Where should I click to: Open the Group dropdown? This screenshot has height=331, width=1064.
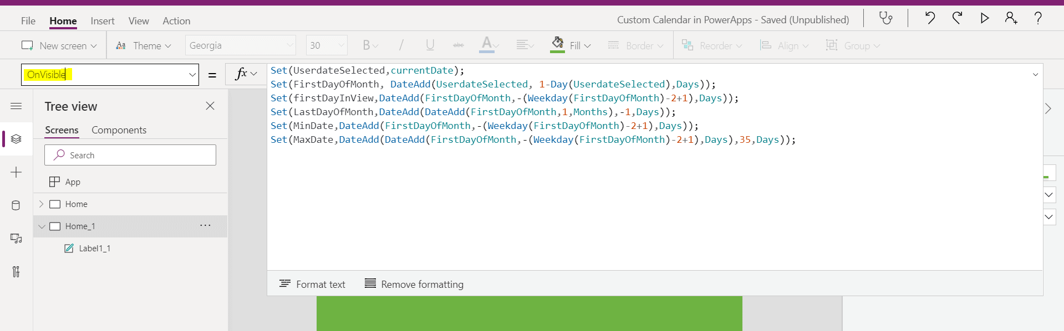[x=853, y=45]
